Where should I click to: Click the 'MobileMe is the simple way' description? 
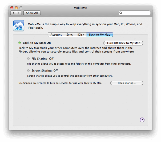coord(85,26)
